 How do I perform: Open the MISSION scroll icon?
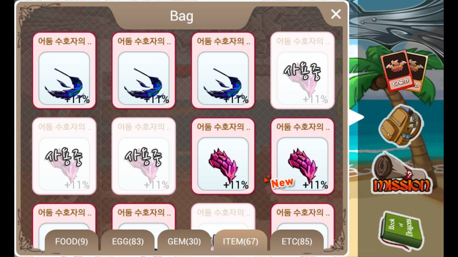[x=401, y=173]
